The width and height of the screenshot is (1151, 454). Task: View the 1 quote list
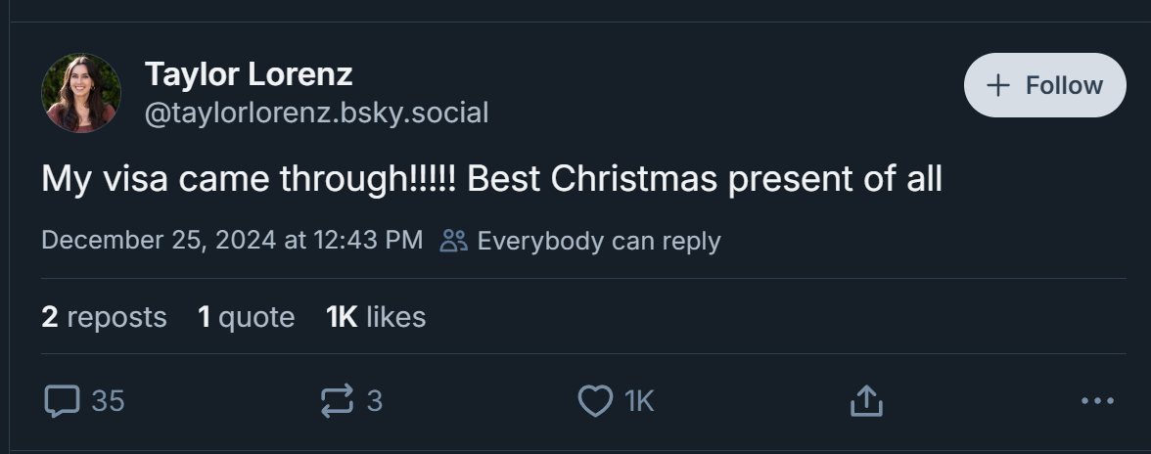click(246, 317)
